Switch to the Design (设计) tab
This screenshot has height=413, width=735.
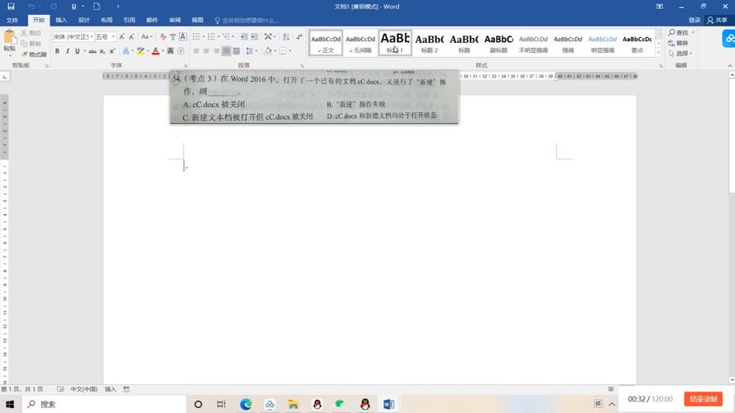tap(84, 20)
